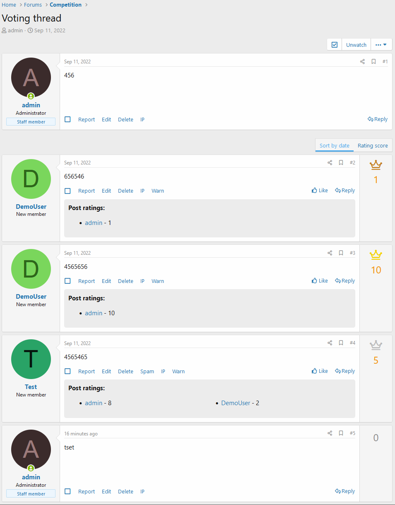Open the three-dots more options dropdown
The height and width of the screenshot is (505, 395).
(381, 45)
